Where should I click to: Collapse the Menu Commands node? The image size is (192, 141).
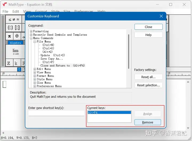pos(31,38)
